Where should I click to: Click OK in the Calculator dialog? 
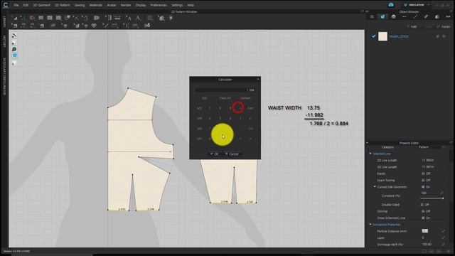click(214, 154)
